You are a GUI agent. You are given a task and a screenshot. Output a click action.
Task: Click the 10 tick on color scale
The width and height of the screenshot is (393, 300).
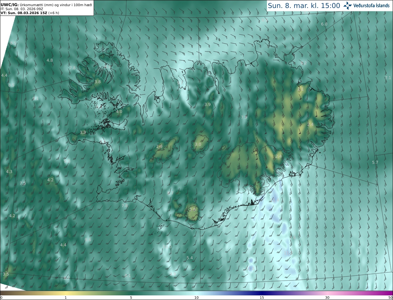click(196, 298)
